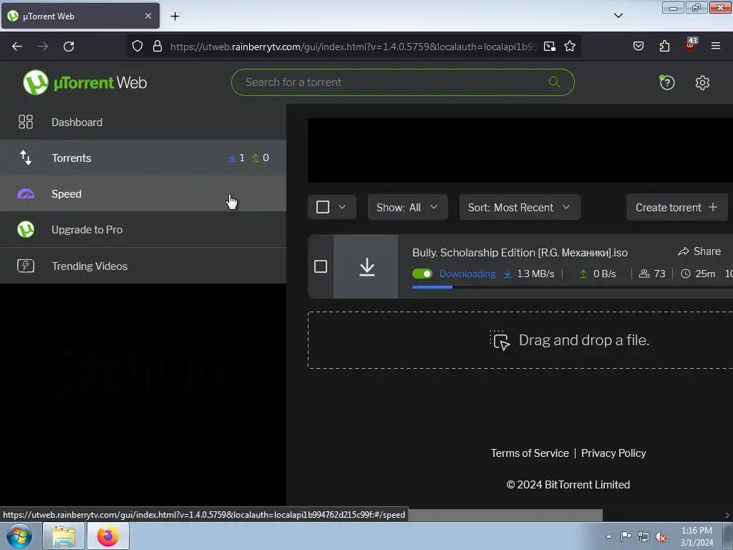Open the Speed menu item
Viewport: 733px width, 550px height.
point(143,193)
